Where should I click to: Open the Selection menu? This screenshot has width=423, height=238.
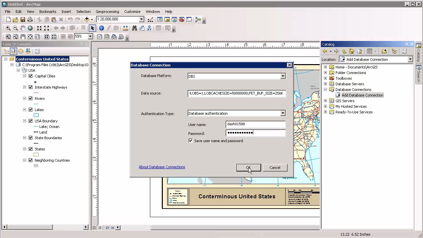[83, 12]
